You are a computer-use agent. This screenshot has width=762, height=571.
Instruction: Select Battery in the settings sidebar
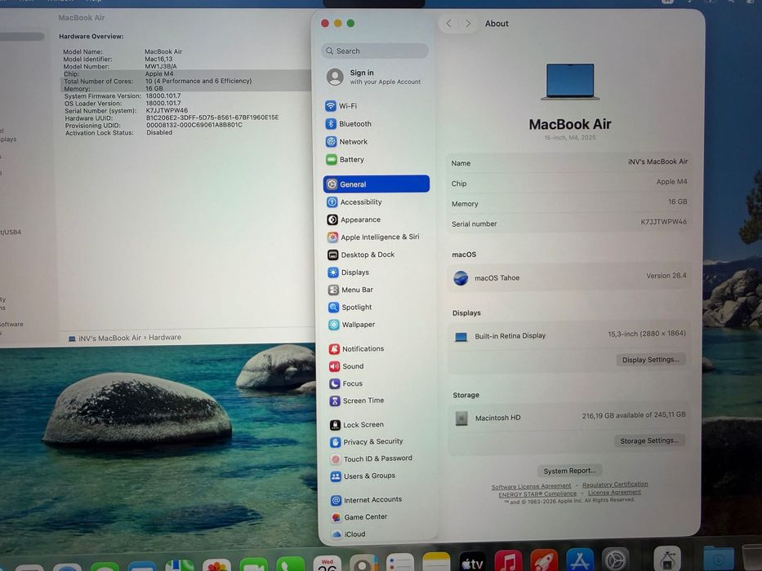click(x=345, y=159)
